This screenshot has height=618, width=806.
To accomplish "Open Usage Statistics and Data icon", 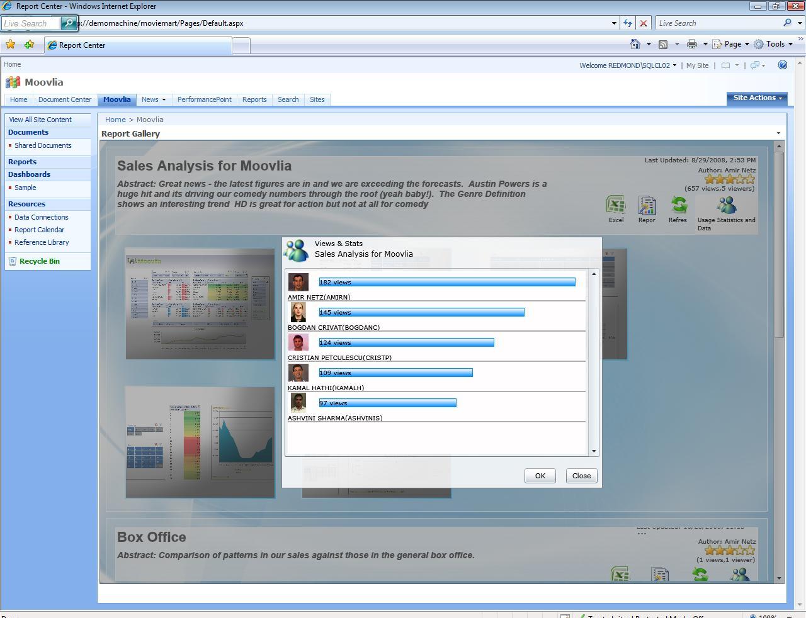I will click(x=726, y=205).
